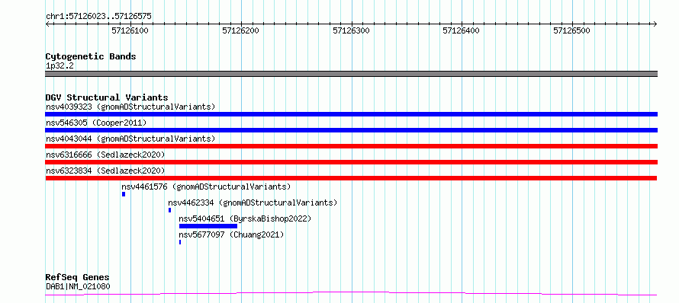Click the left arrowhead of the ruler
This screenshot has height=303, width=679.
[x=47, y=24]
